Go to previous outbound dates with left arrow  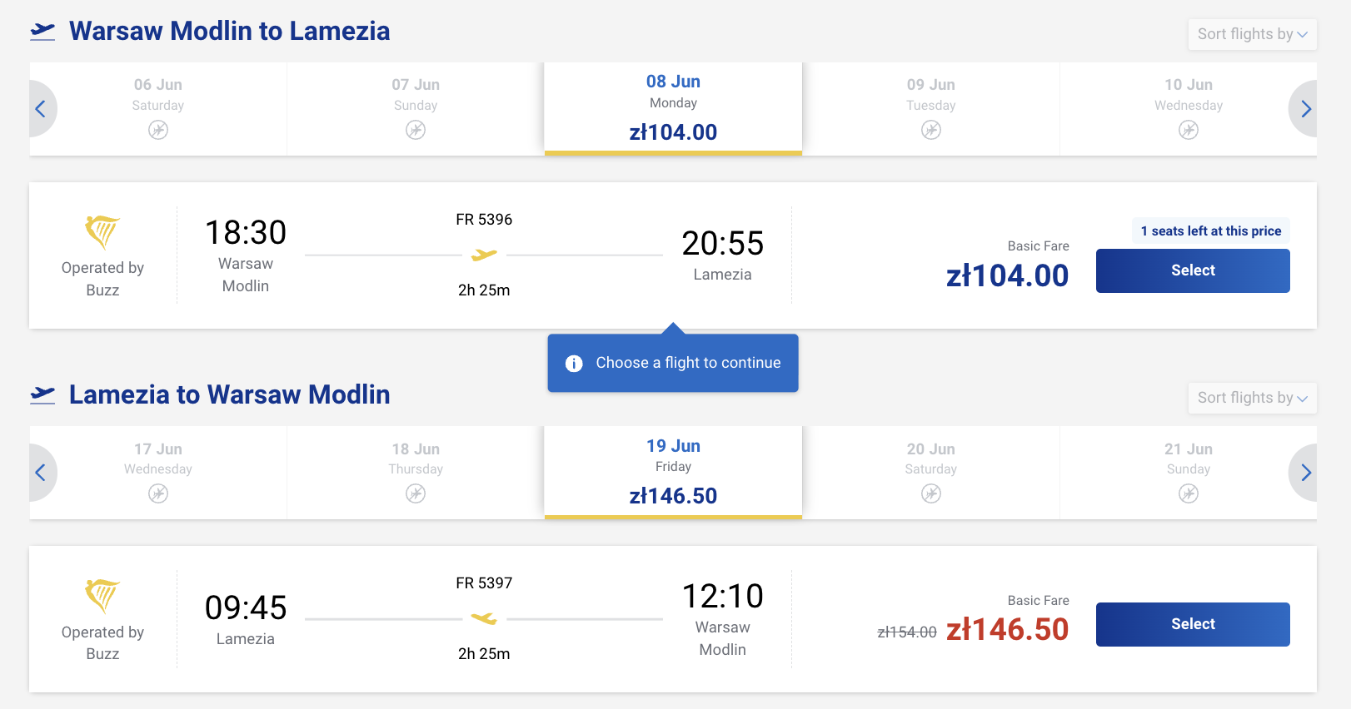40,109
